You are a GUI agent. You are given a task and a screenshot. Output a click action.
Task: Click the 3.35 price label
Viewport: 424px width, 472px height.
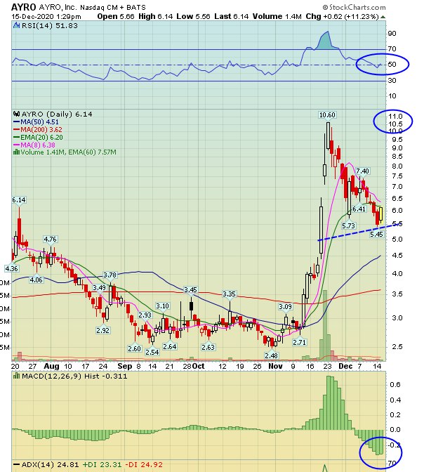[x=229, y=294]
